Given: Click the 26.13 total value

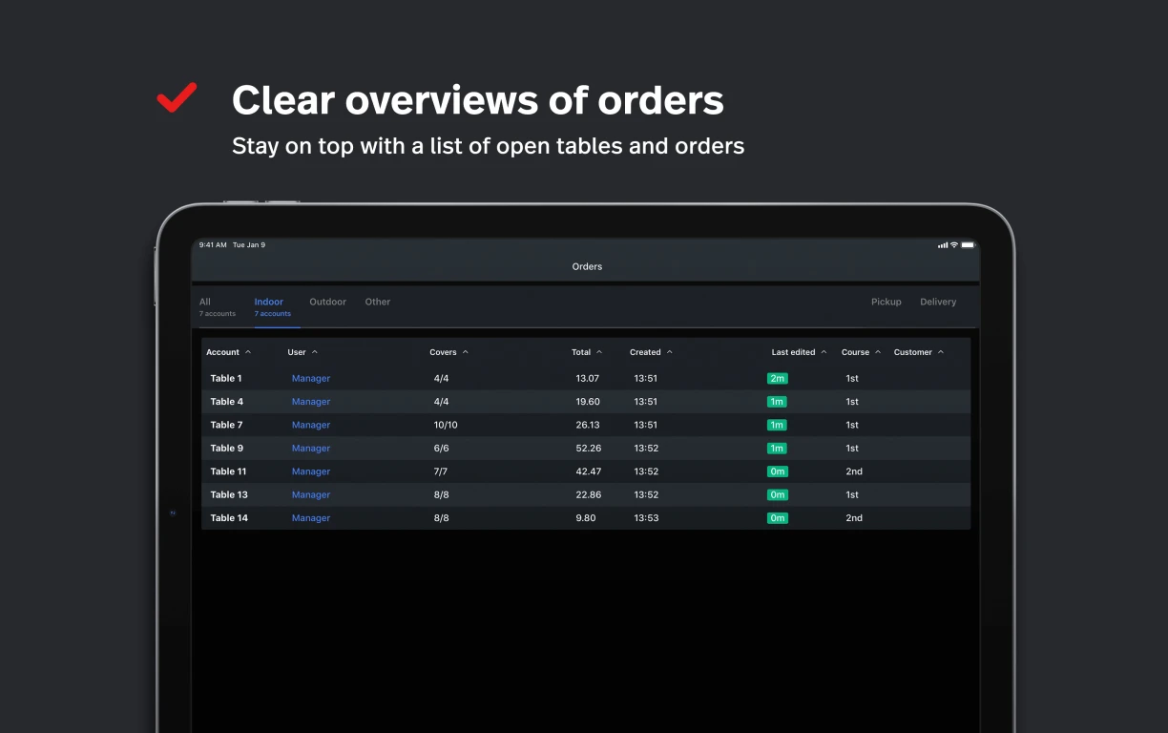Looking at the screenshot, I should (588, 426).
